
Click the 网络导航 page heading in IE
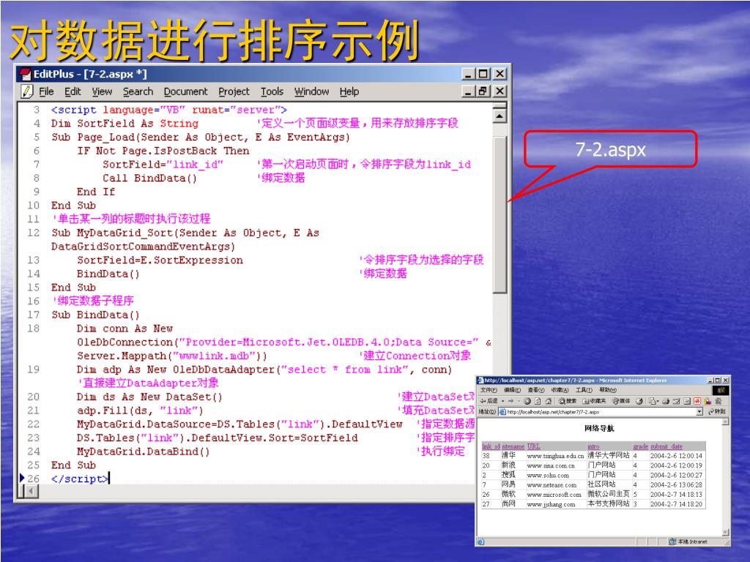point(599,428)
